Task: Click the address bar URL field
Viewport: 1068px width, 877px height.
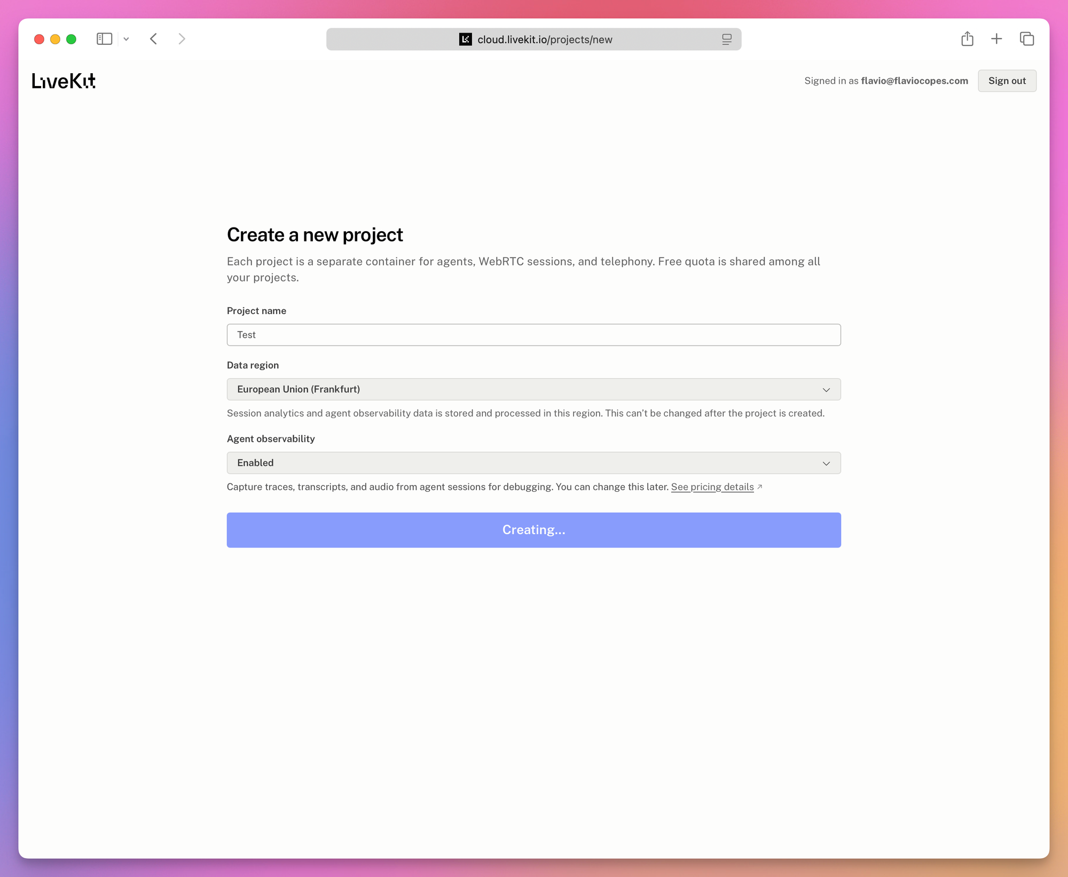Action: (x=533, y=40)
